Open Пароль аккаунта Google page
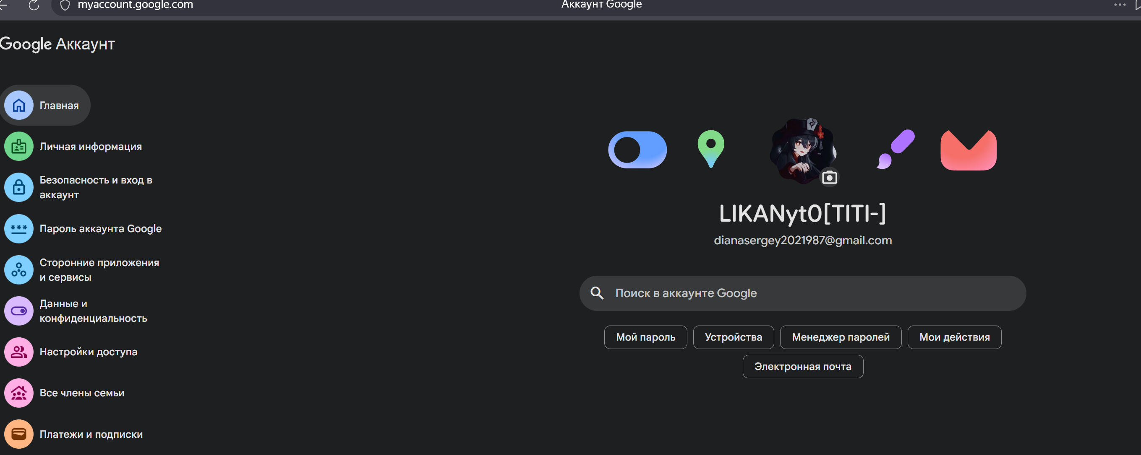Image resolution: width=1141 pixels, height=455 pixels. [x=101, y=229]
